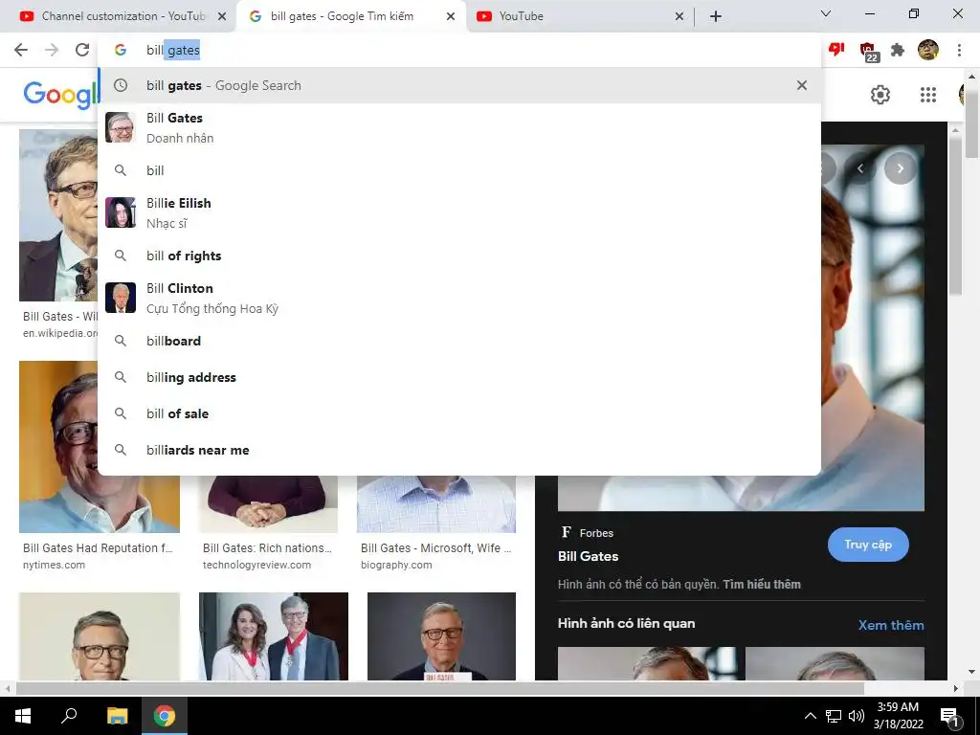Image resolution: width=980 pixels, height=735 pixels.
Task: Switch to the YouTube tab
Action: coord(578,16)
